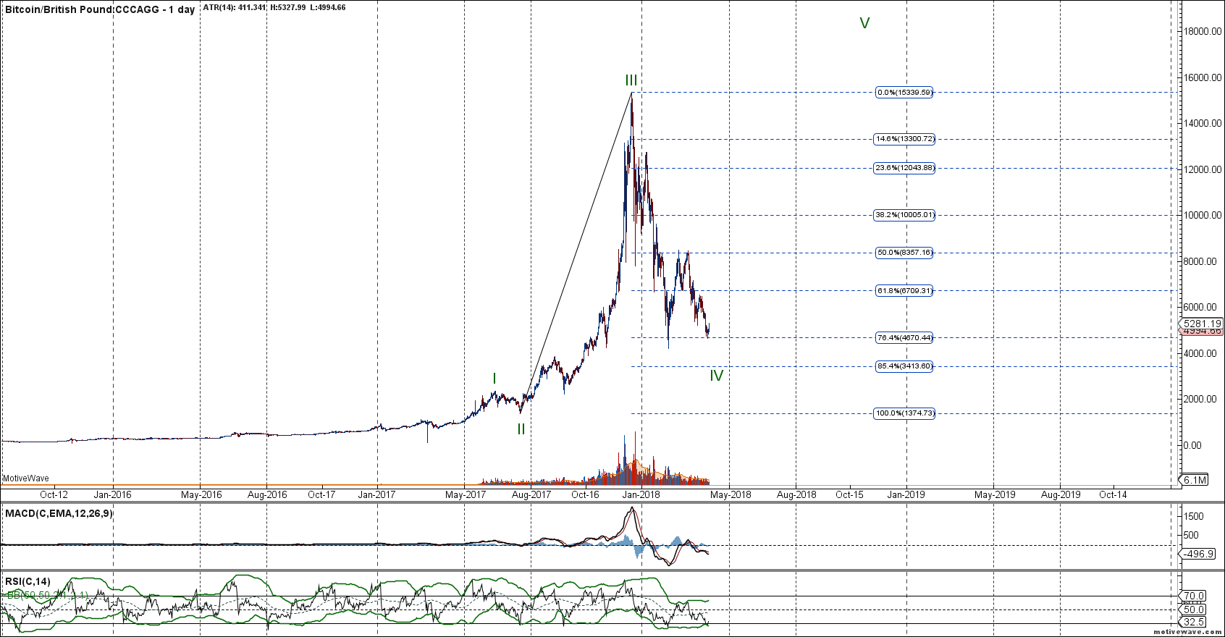1225x637 pixels.
Task: Select the projected wave V label
Action: 864,23
